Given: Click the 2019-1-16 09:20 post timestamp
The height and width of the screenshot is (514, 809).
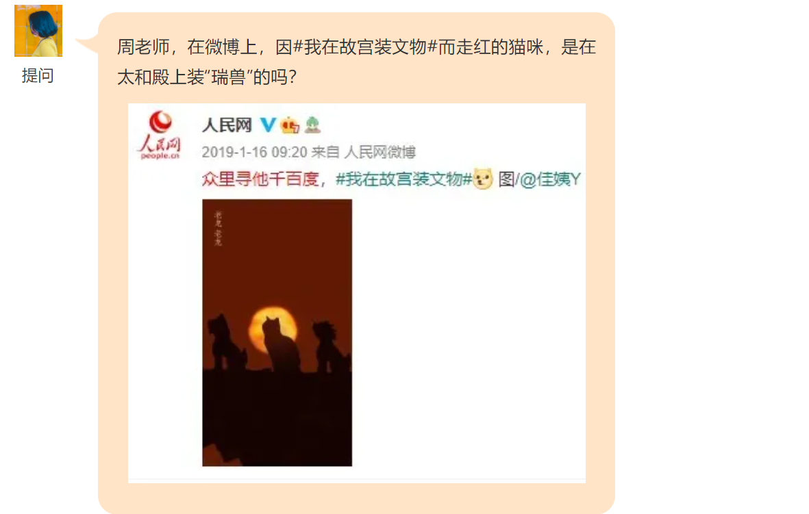Looking at the screenshot, I should click(254, 152).
